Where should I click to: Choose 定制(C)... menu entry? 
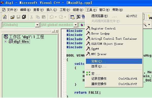[x=114, y=61]
